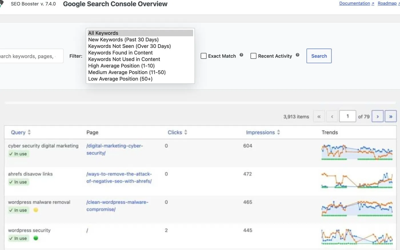Open trend chart for ahrefs disavow links

357,180
